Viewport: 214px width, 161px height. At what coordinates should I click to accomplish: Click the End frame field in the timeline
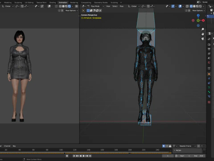click(198, 156)
